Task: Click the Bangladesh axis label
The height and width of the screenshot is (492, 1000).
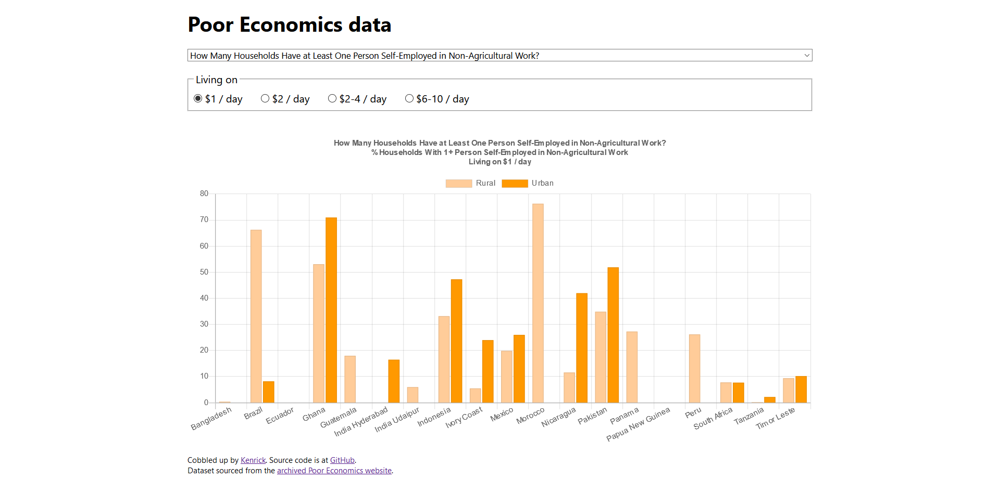Action: point(211,418)
